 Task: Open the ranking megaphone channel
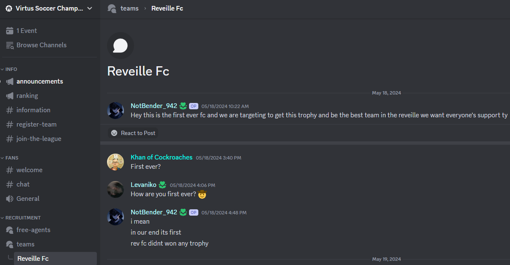[27, 96]
